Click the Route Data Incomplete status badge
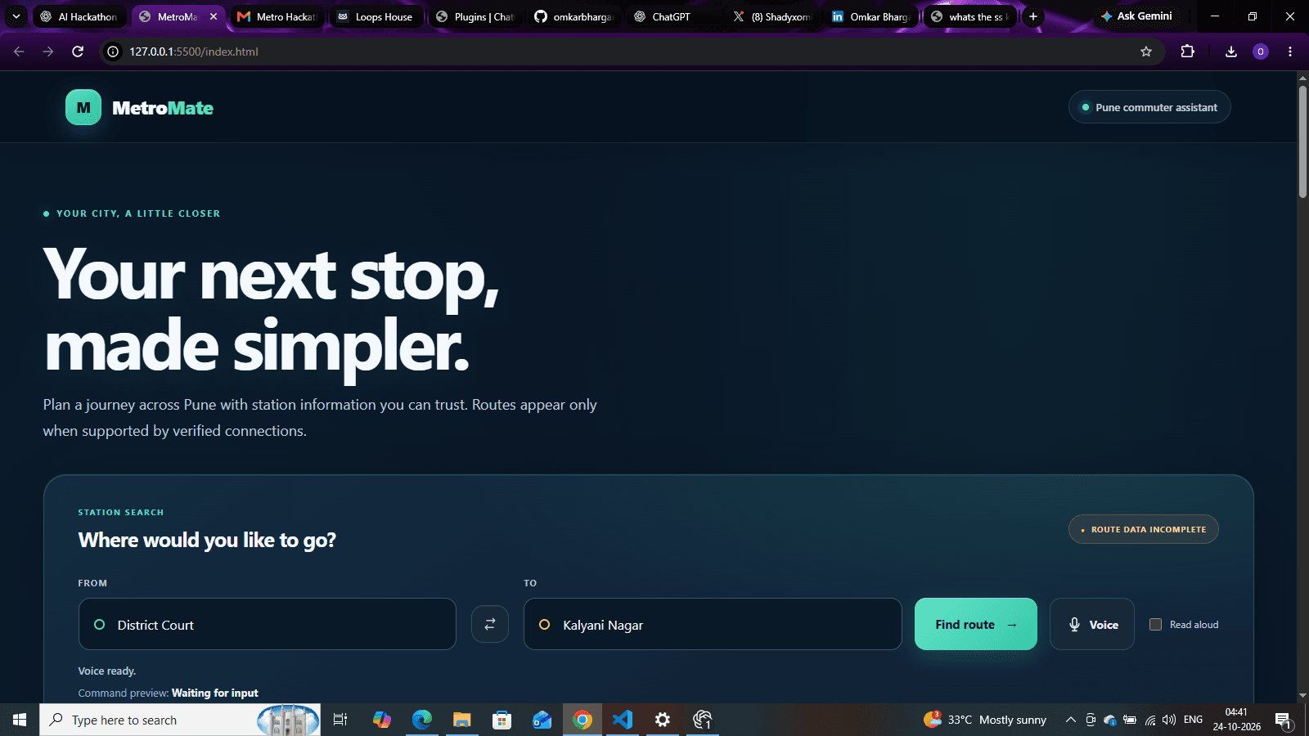 [1144, 529]
